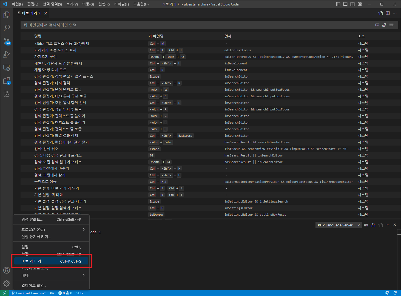This screenshot has height=296, width=401.
Task: Open the 편집(E) menu
Action: pos(33,4)
